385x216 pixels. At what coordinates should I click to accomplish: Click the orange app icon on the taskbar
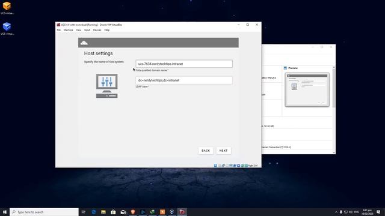click(x=162, y=212)
